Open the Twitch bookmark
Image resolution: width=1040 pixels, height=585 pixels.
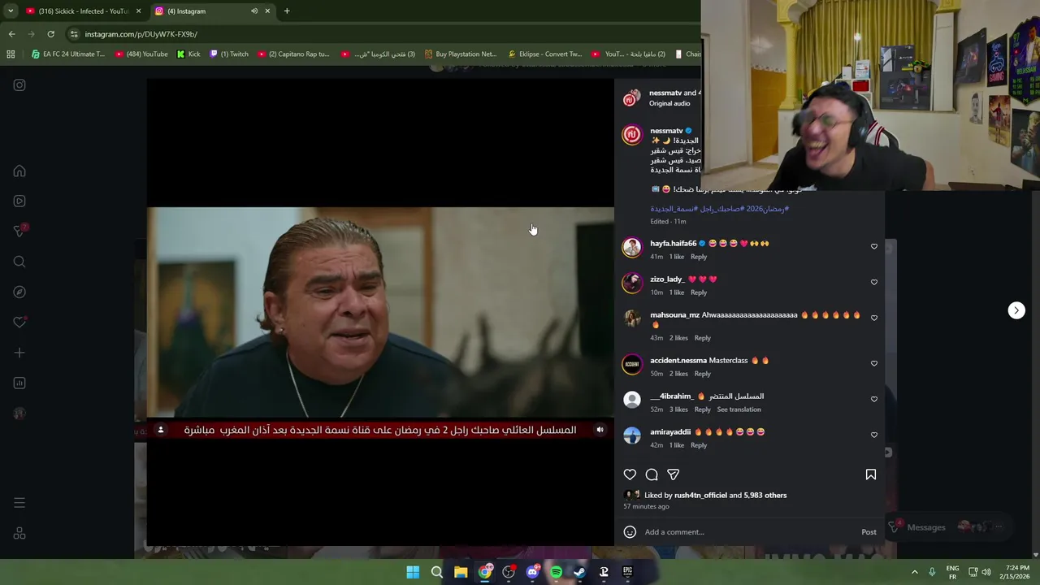[229, 54]
